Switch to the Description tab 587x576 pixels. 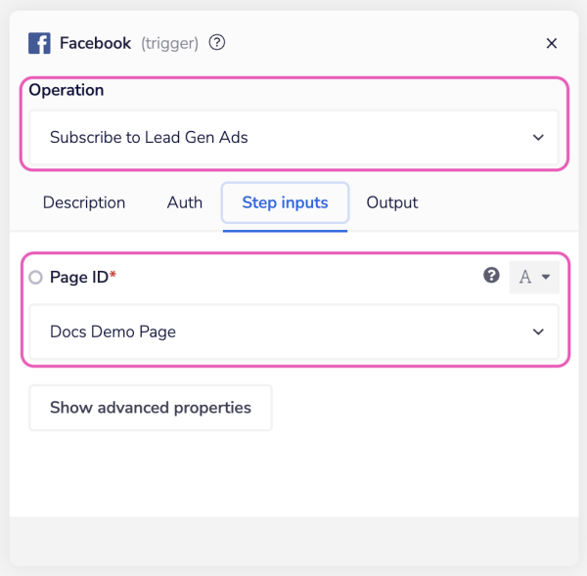[84, 202]
